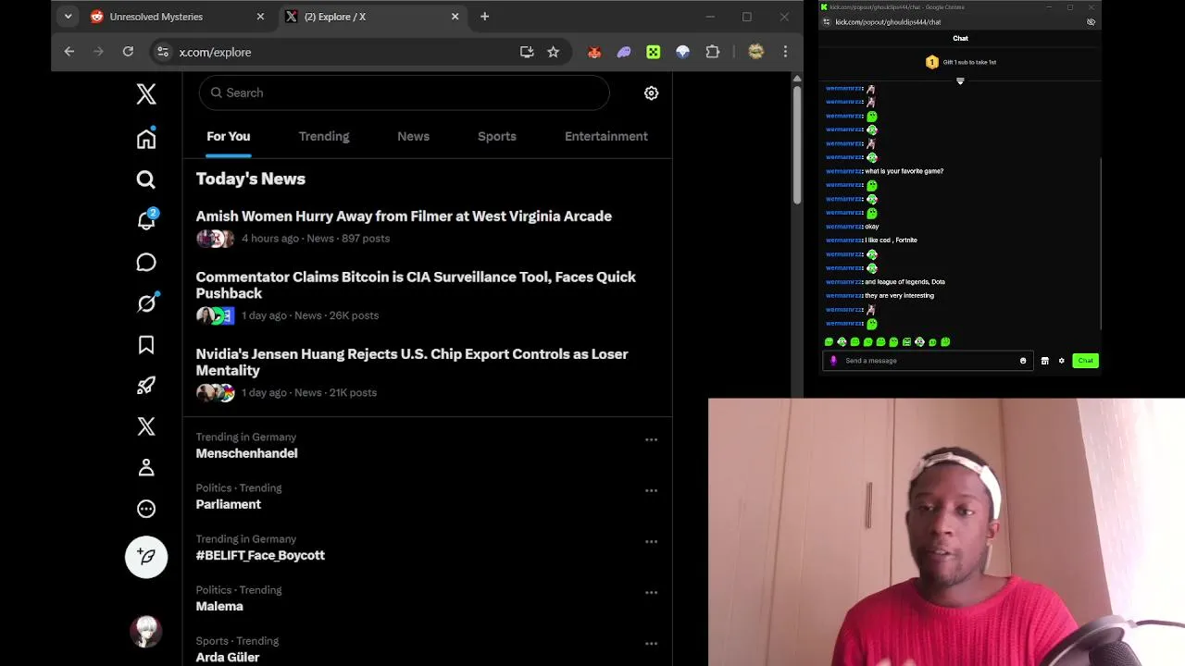This screenshot has width=1185, height=666.
Task: Go back in Chrome
Action: click(x=69, y=52)
